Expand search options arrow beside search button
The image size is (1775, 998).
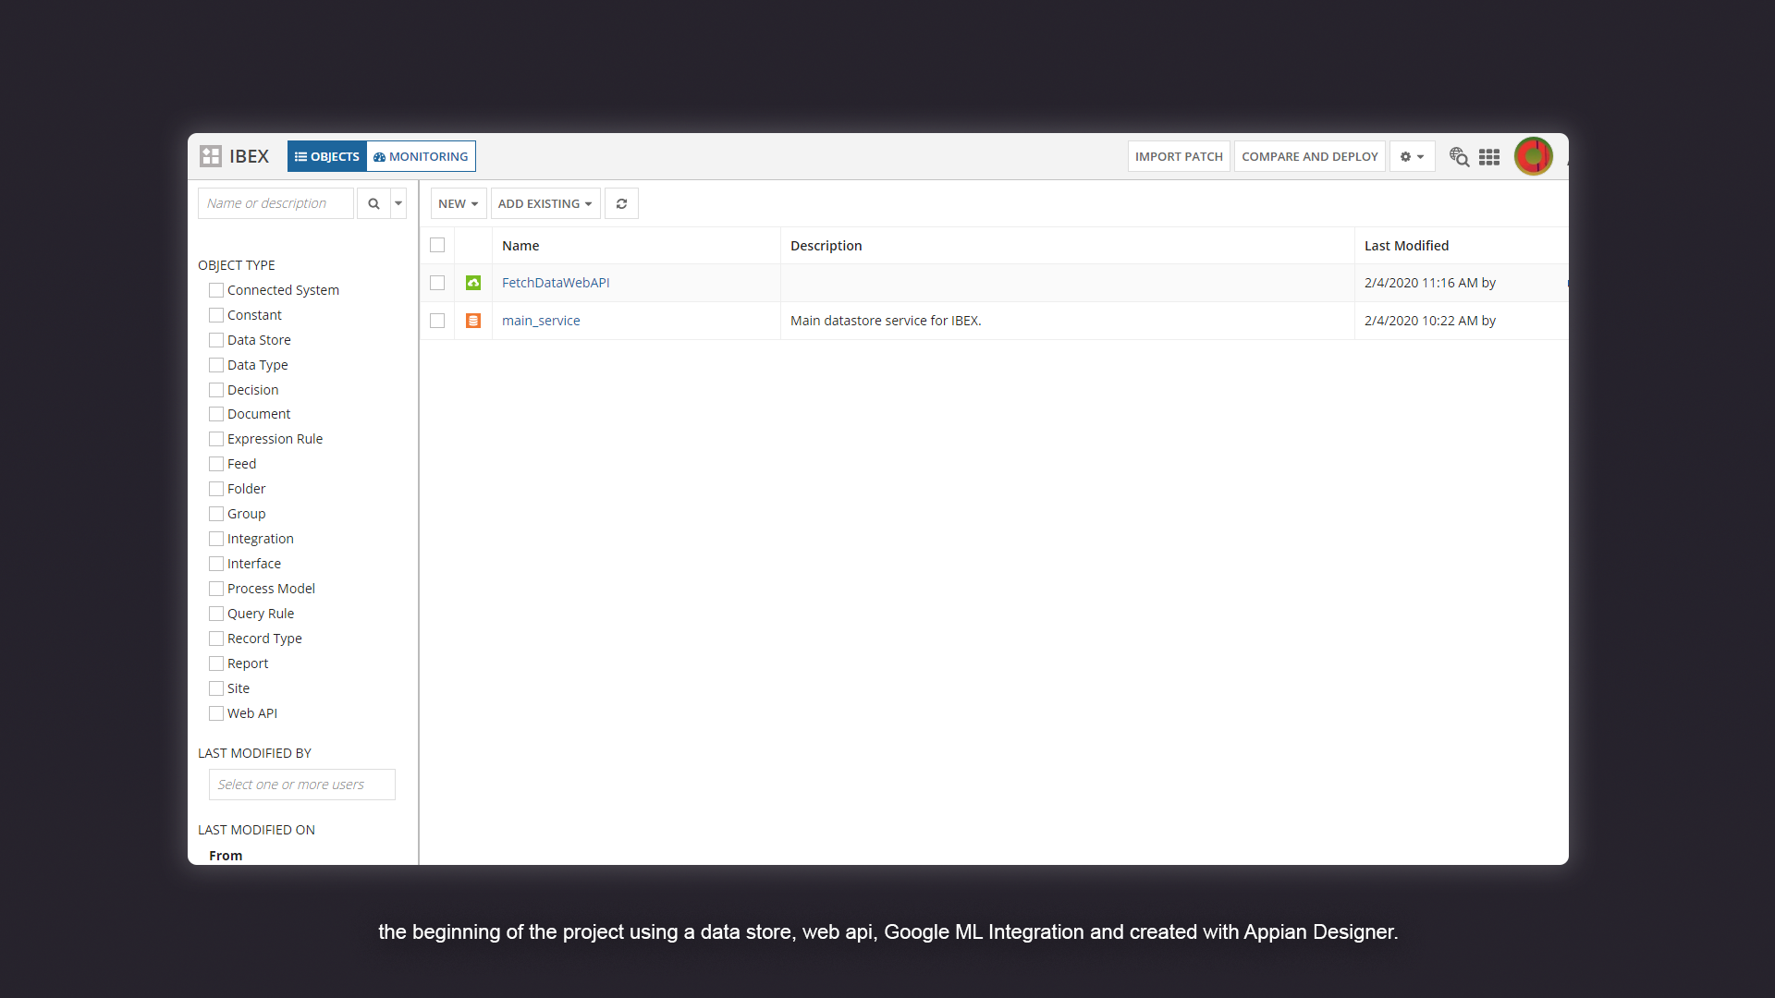[x=398, y=203]
